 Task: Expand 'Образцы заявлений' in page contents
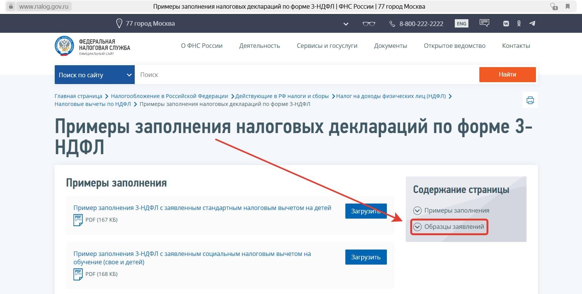click(x=449, y=227)
